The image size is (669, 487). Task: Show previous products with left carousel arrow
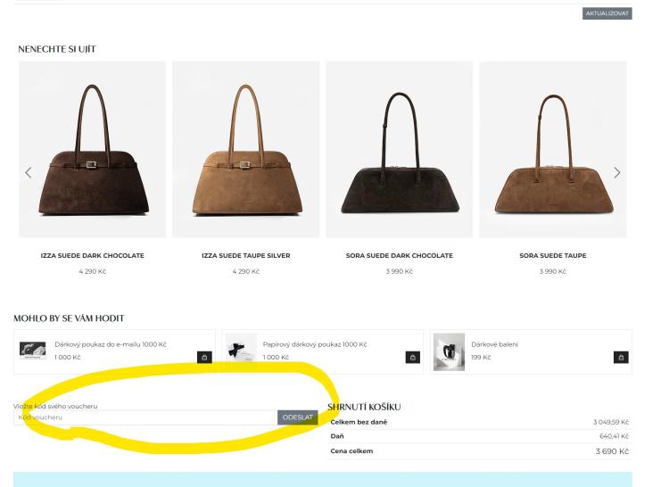(29, 173)
